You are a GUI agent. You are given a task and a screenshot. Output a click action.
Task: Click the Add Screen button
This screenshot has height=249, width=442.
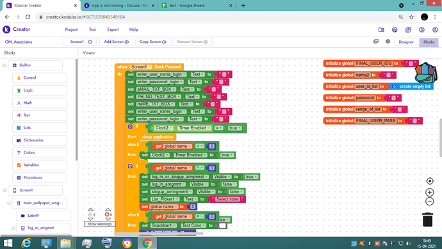coord(116,42)
